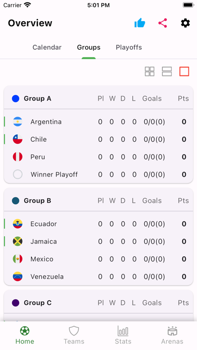This screenshot has width=197, height=350.
Task: Open the Group C header
Action: click(x=98, y=303)
